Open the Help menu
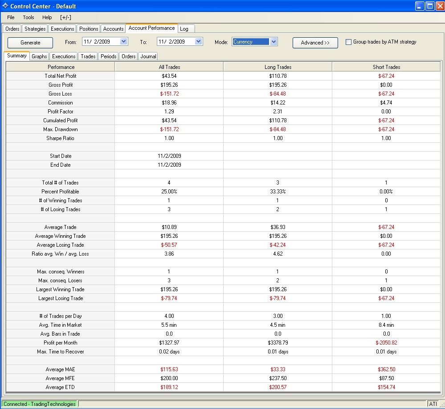The width and height of the screenshot is (445, 409). [x=47, y=17]
